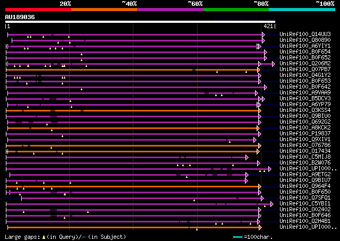Click the arrowhead ending the UniRef100_C5YBI1 alignment
This screenshot has width=340, height=241.
click(x=272, y=204)
